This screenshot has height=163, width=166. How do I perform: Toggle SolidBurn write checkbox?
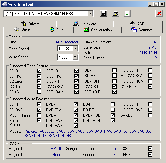(150, 115)
